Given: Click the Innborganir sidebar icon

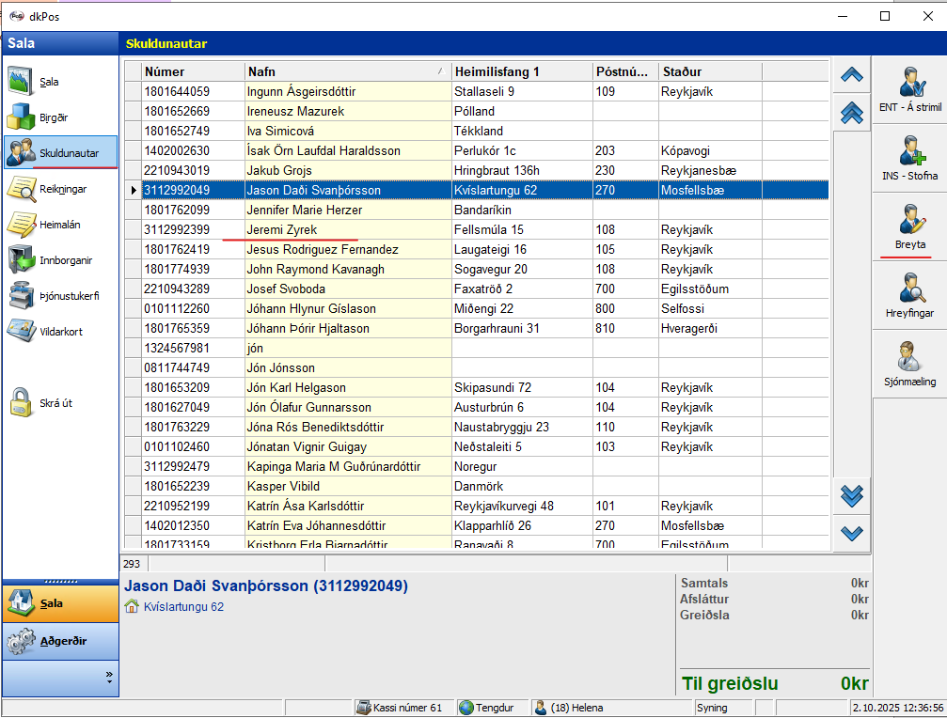Looking at the screenshot, I should (23, 259).
